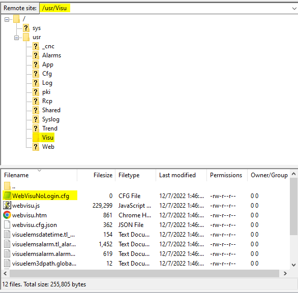Screen dimensions: 298x293
Task: Sort by Filename column header
Action: tap(39, 175)
